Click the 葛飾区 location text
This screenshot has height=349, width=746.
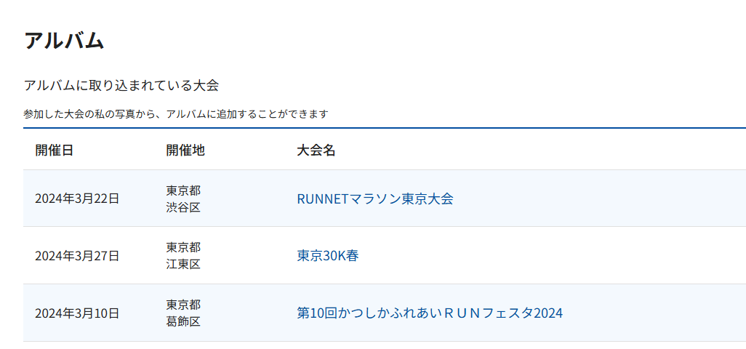coord(183,321)
